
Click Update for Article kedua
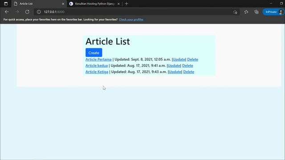click(174, 65)
